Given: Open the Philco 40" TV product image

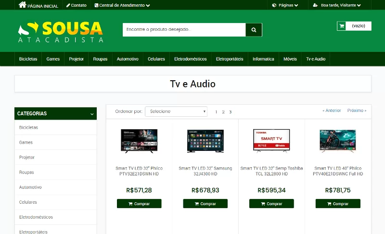Looking at the screenshot, I should click(x=338, y=141).
